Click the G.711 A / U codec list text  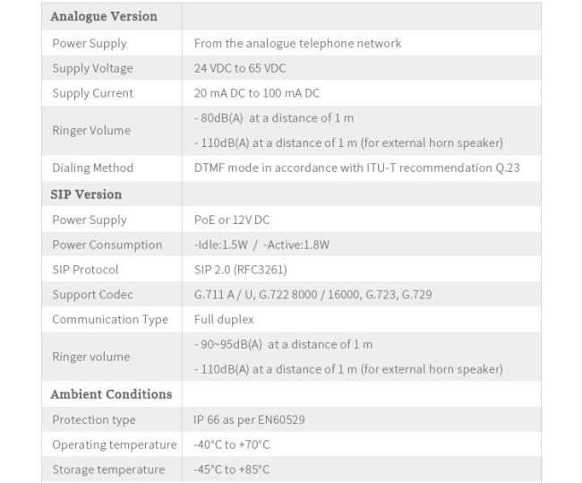coord(312,295)
